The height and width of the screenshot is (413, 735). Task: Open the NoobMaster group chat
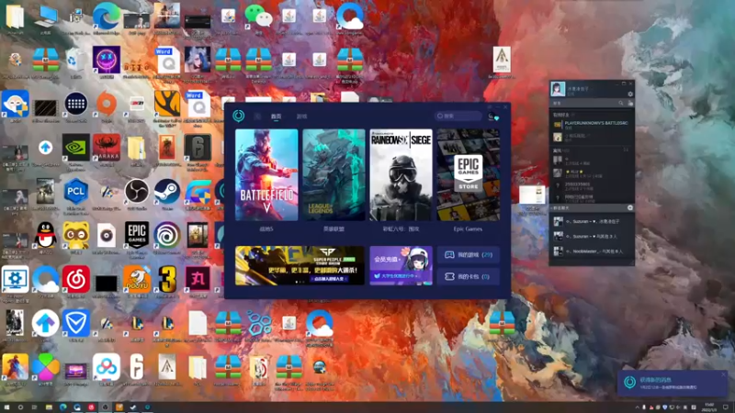pos(592,251)
